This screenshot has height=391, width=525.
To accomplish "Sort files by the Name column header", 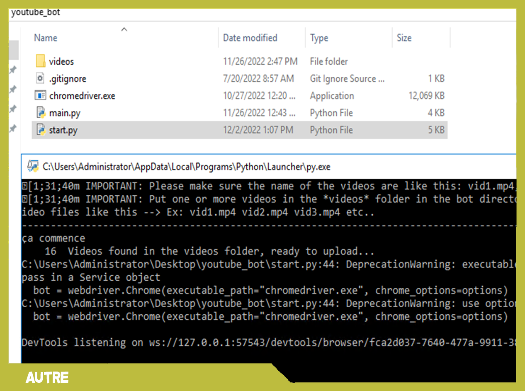I will [x=46, y=38].
